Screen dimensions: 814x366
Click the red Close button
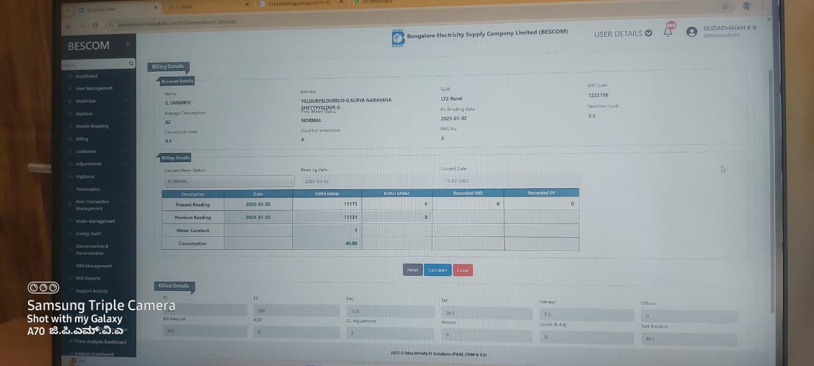[462, 270]
